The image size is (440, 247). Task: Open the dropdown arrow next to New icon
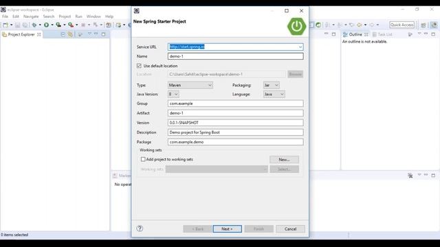point(11,25)
